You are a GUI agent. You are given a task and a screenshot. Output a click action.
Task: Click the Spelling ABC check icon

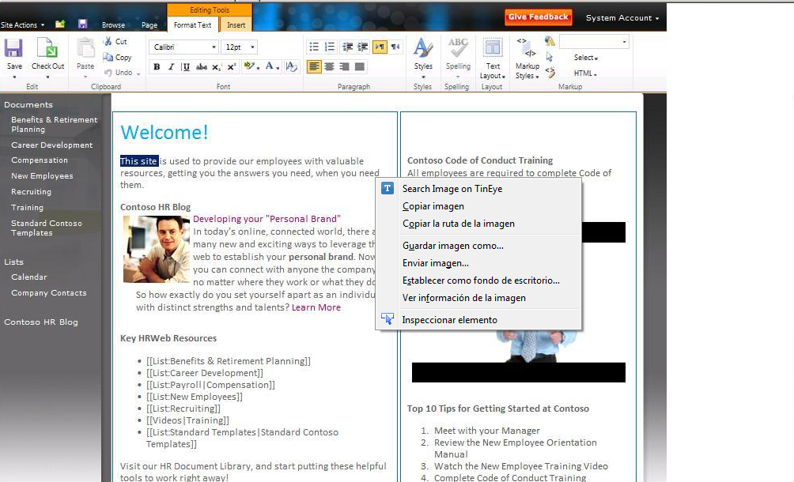[458, 48]
